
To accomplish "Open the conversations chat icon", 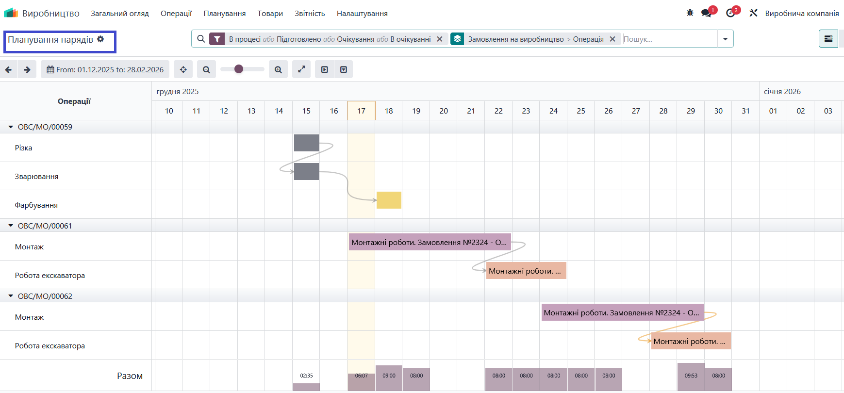I will pos(706,13).
